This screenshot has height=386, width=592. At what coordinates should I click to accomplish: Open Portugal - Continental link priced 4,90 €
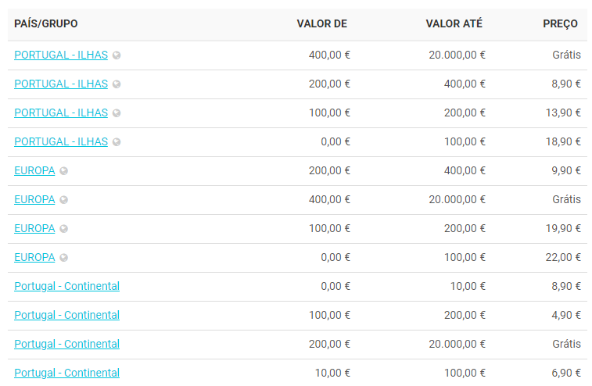(66, 315)
